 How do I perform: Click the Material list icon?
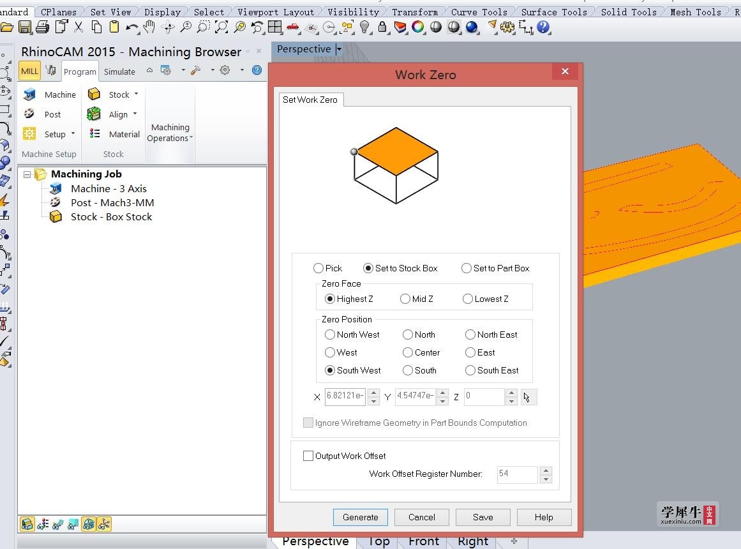click(x=94, y=134)
